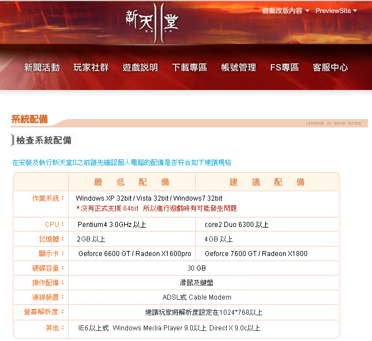Click the blue 在安裝及執行新天堂II intro sentence
Screen dimensions: 372x341
coord(121,163)
